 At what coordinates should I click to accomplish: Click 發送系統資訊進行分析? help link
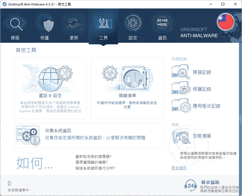click(x=95, y=168)
